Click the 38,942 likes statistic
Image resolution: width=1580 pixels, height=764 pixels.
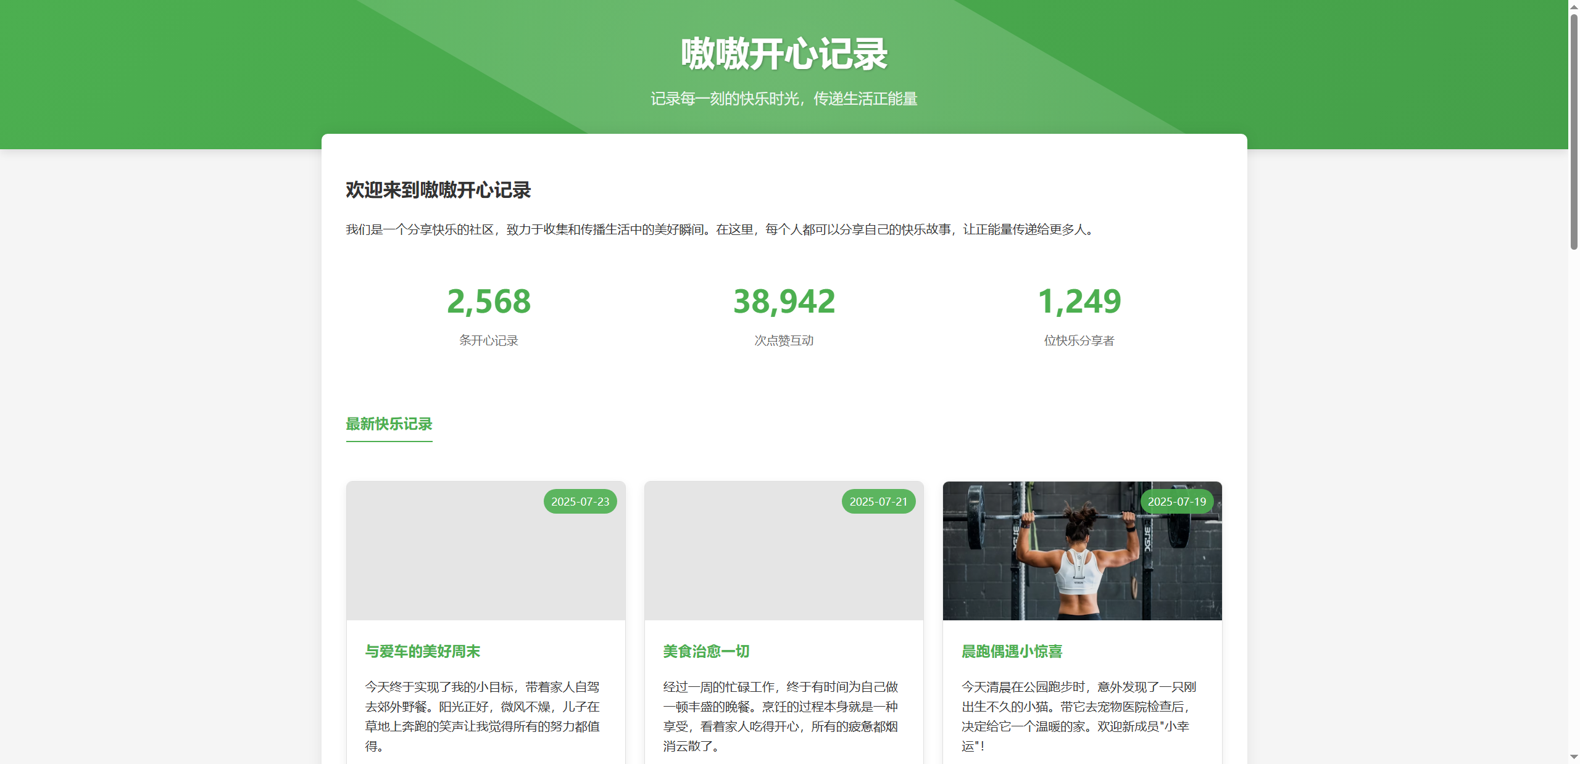click(x=784, y=302)
